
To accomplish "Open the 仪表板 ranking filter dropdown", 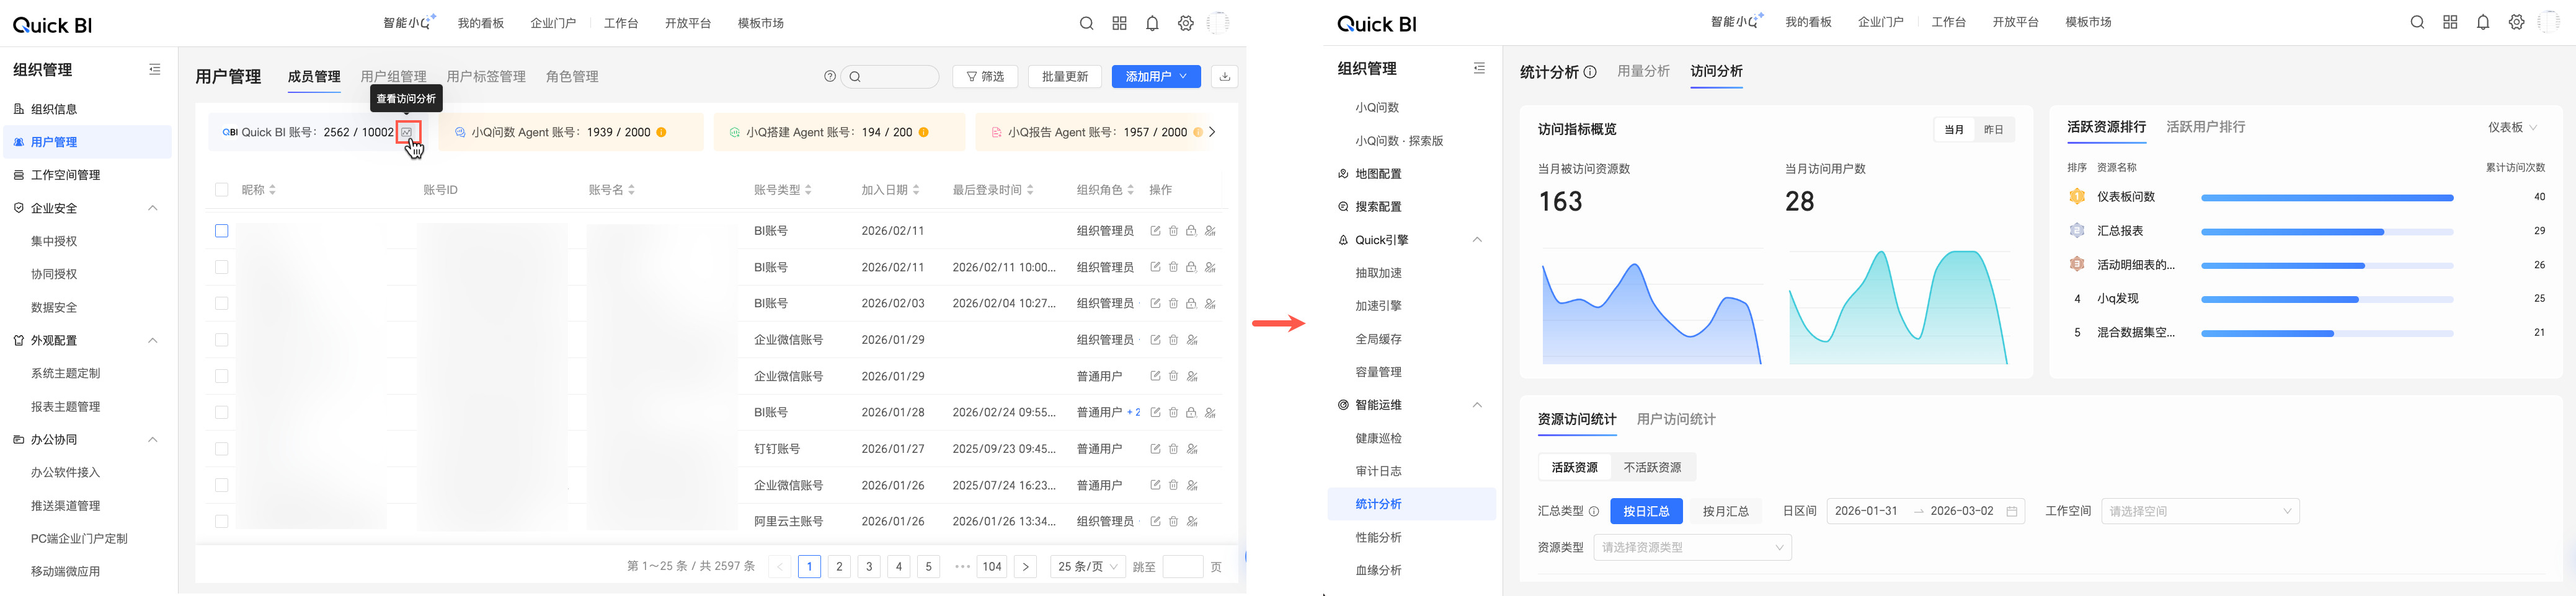I will pyautogui.click(x=2512, y=128).
